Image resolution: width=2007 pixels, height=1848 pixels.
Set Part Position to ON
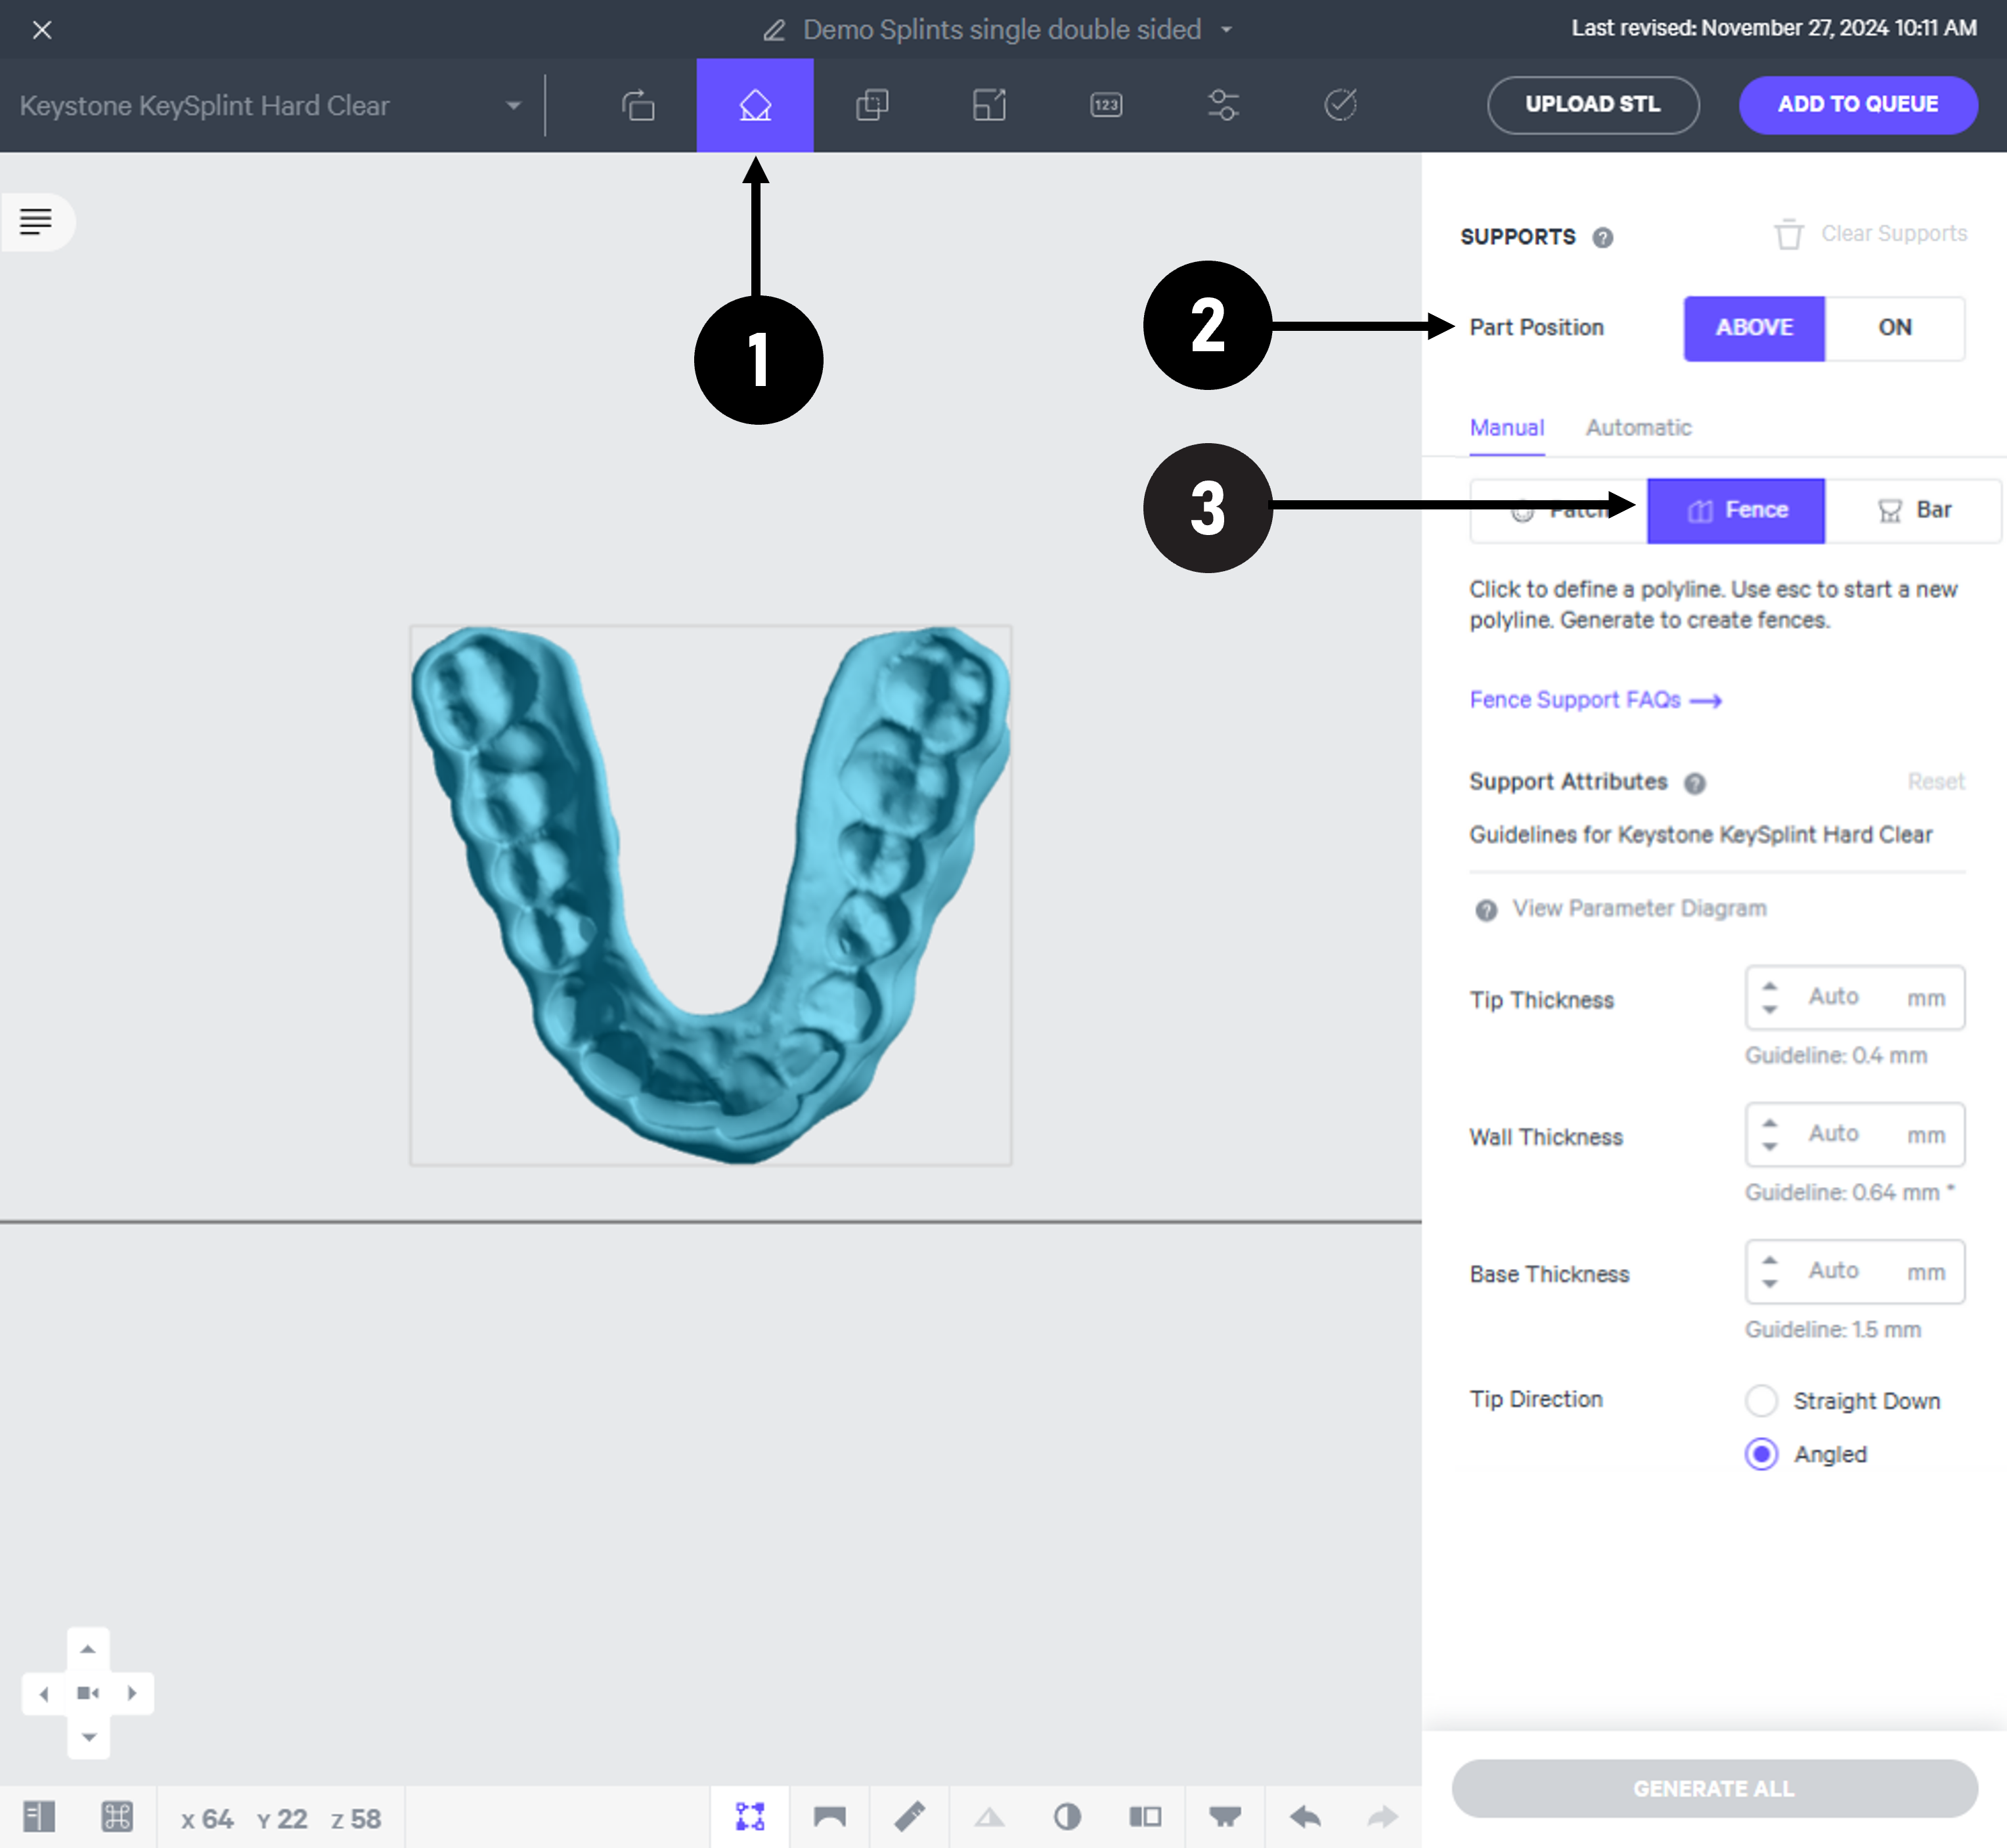tap(1895, 328)
